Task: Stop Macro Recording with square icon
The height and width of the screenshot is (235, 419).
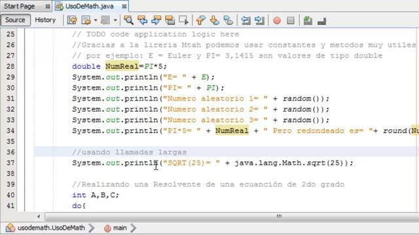Action: click(291, 20)
